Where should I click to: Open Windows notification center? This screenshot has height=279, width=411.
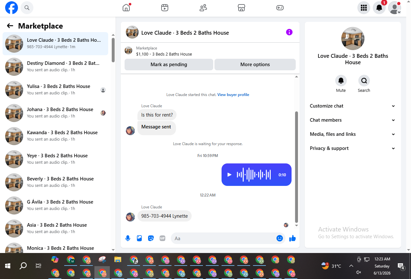(x=401, y=266)
